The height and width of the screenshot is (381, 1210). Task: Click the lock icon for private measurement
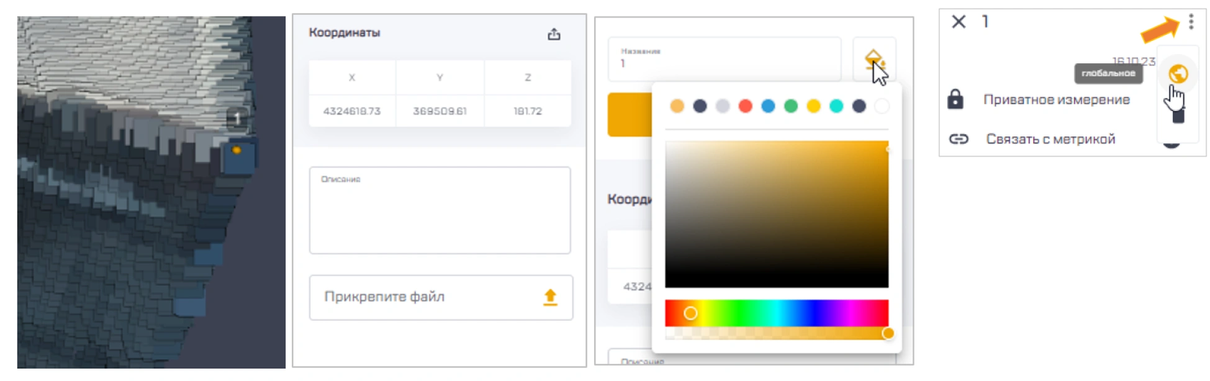[x=955, y=99]
